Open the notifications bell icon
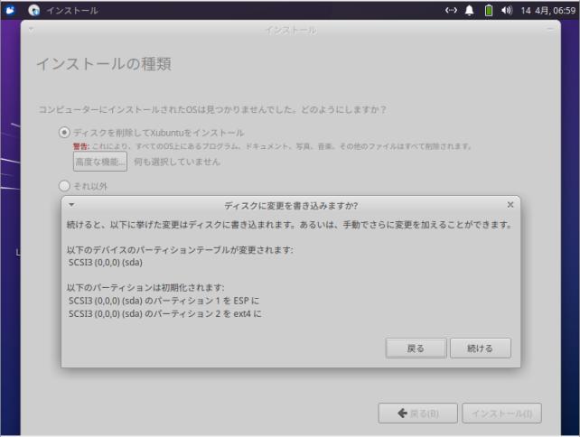The width and height of the screenshot is (580, 437). pos(469,10)
